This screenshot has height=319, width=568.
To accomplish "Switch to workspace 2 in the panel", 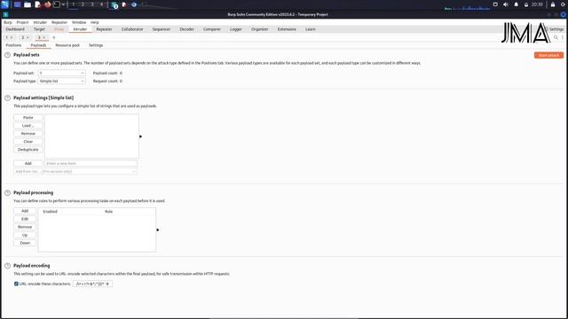I will [x=83, y=4].
